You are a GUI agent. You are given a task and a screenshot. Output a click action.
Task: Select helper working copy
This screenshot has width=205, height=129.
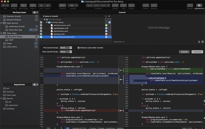(19, 43)
